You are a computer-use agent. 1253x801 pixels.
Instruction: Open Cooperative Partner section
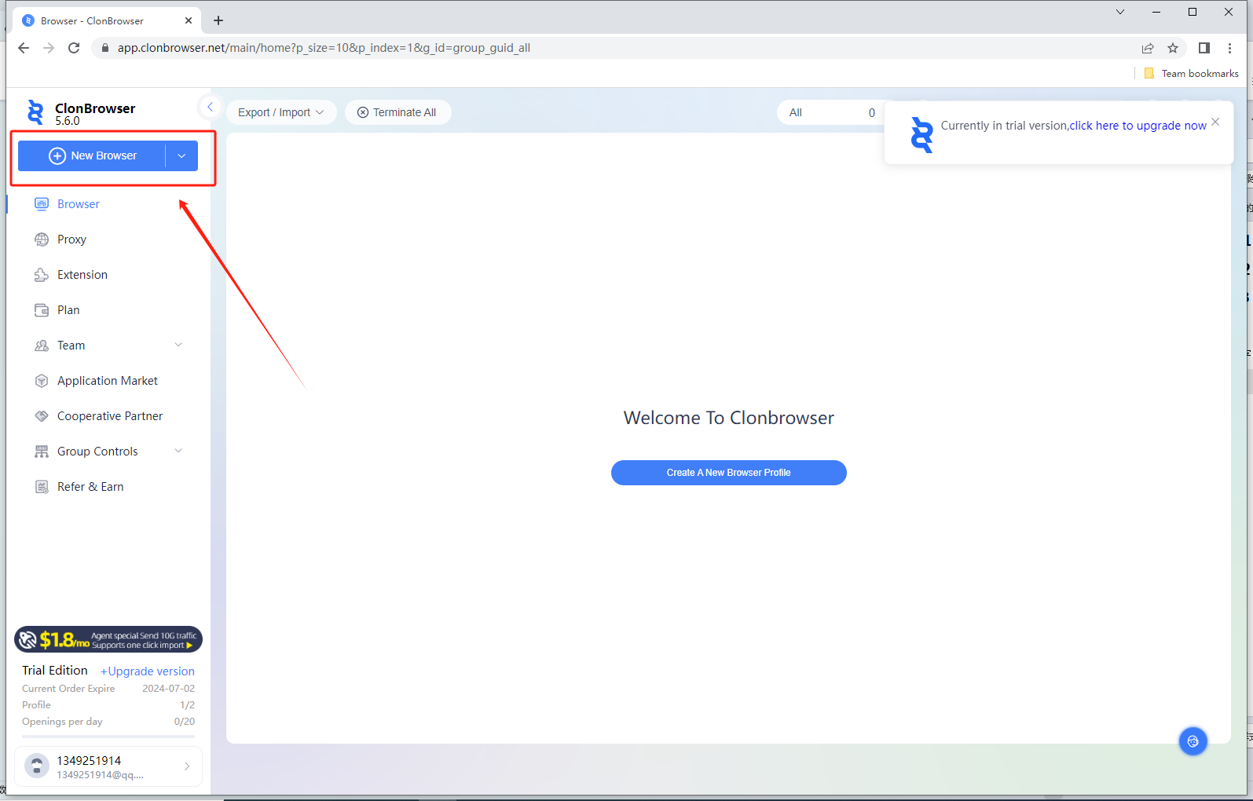click(x=109, y=416)
